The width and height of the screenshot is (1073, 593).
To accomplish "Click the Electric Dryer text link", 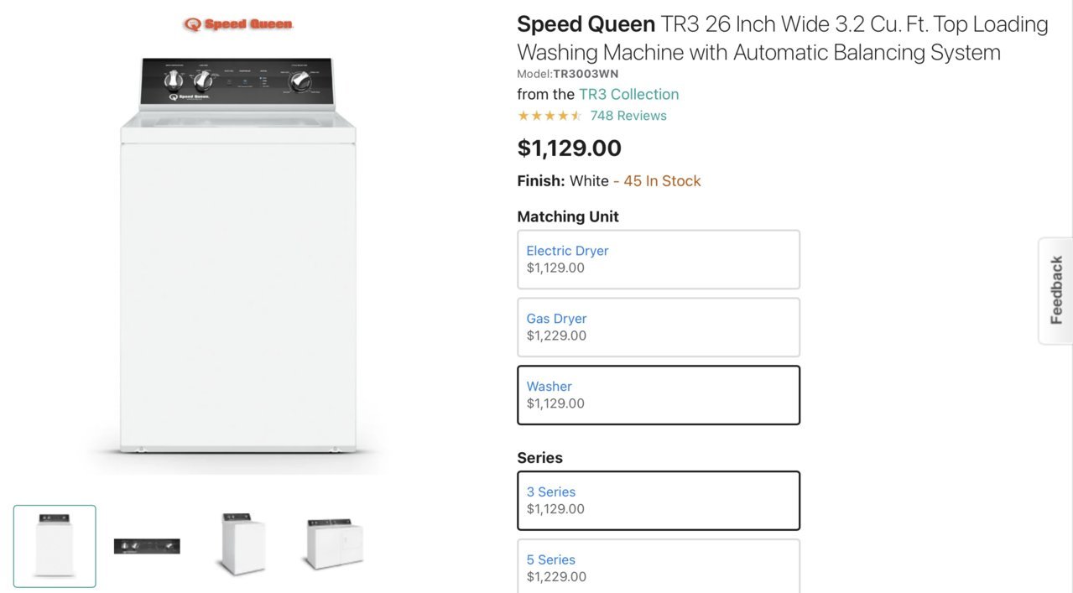I will [x=567, y=251].
